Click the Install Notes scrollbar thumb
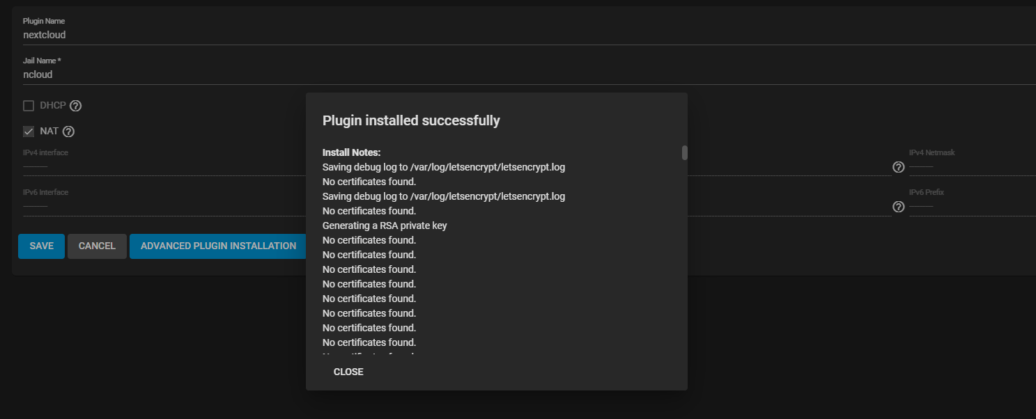The width and height of the screenshot is (1036, 419). (x=685, y=152)
